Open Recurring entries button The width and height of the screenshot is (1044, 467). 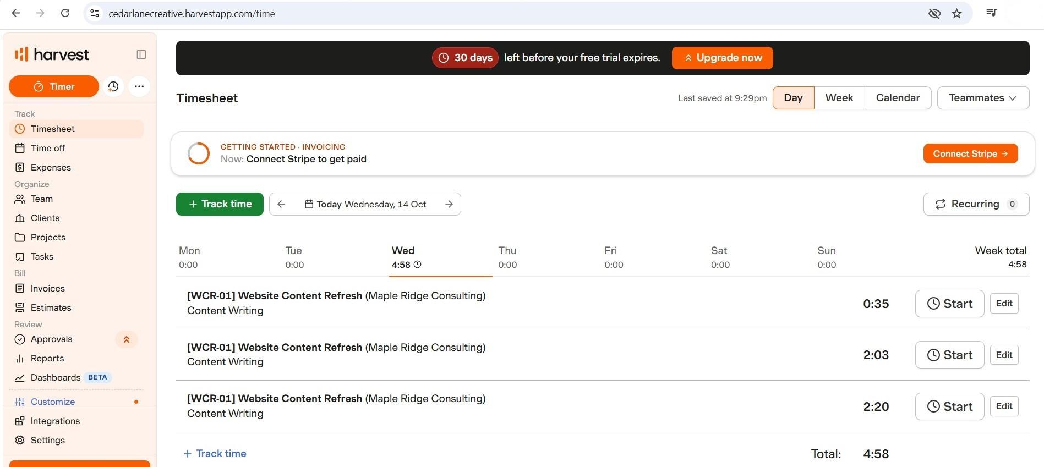pyautogui.click(x=976, y=204)
